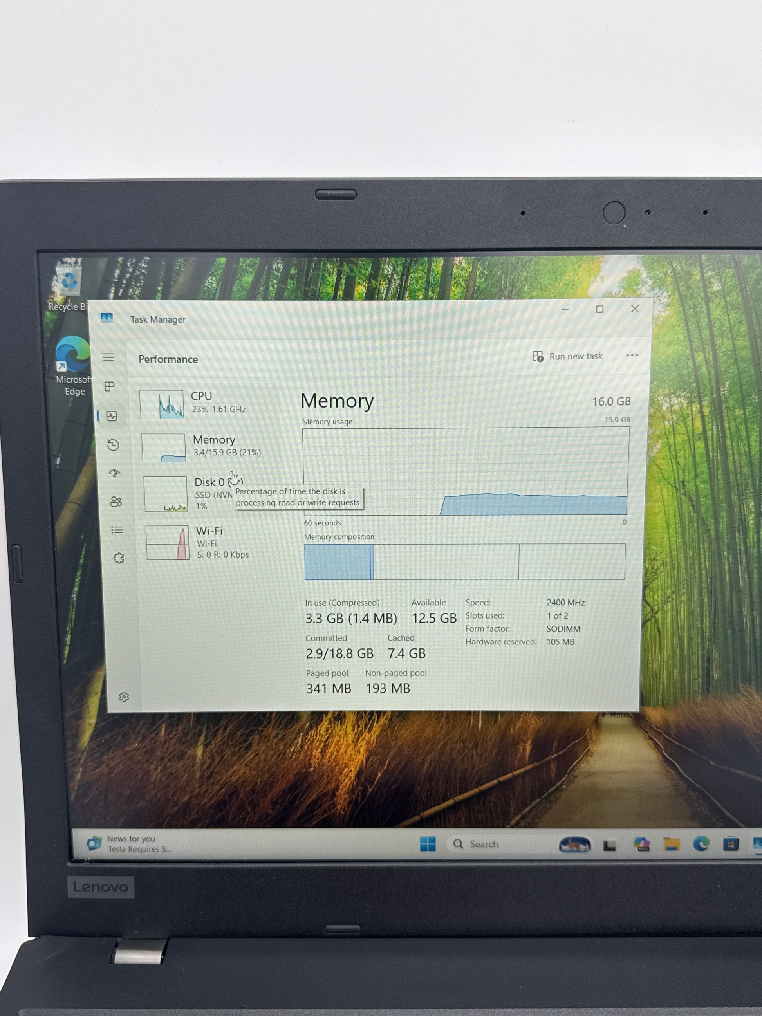Select the Performance page icon in sidebar
Image resolution: width=762 pixels, height=1016 pixels.
[112, 416]
